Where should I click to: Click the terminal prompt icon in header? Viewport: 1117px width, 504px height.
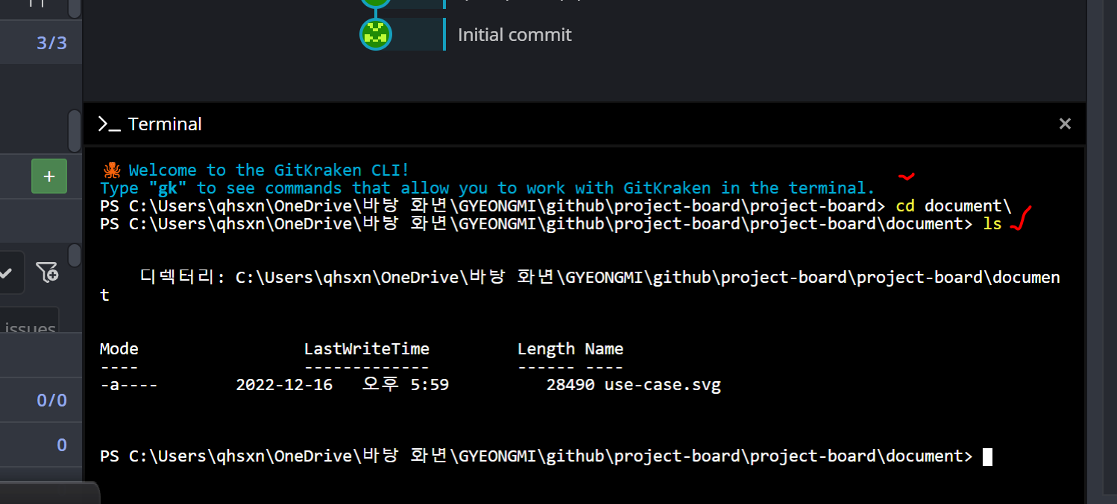coord(109,124)
